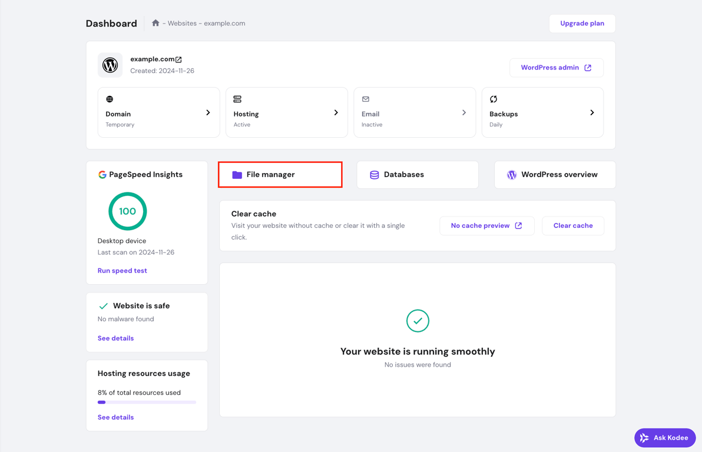This screenshot has height=452, width=702.
Task: Select example.com in the breadcrumb
Action: [224, 24]
